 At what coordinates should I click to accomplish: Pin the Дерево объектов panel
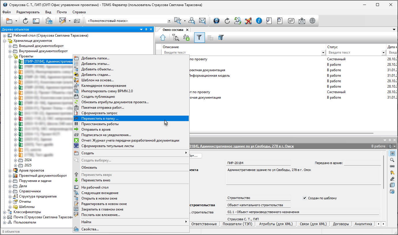[146, 29]
